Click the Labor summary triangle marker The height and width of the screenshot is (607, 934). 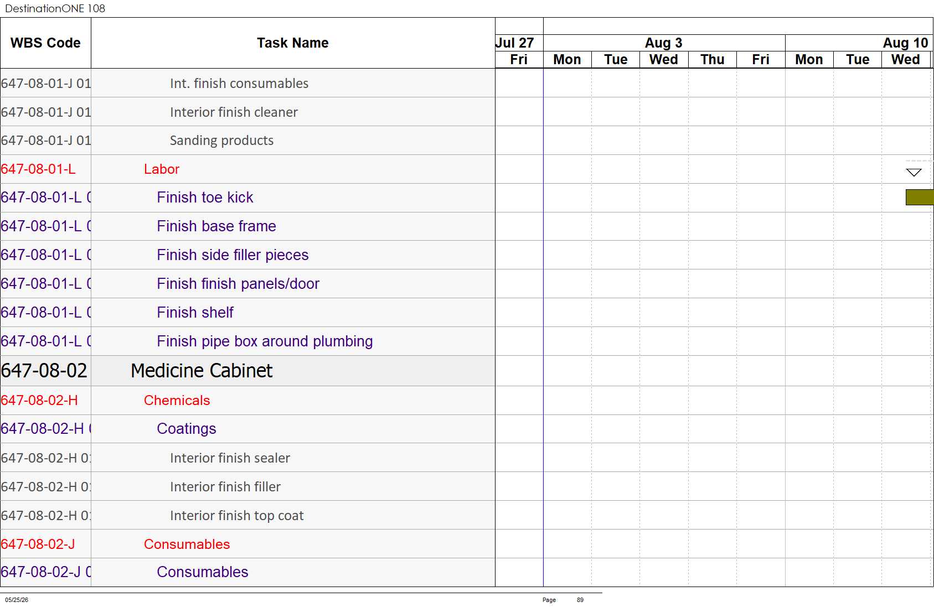914,173
